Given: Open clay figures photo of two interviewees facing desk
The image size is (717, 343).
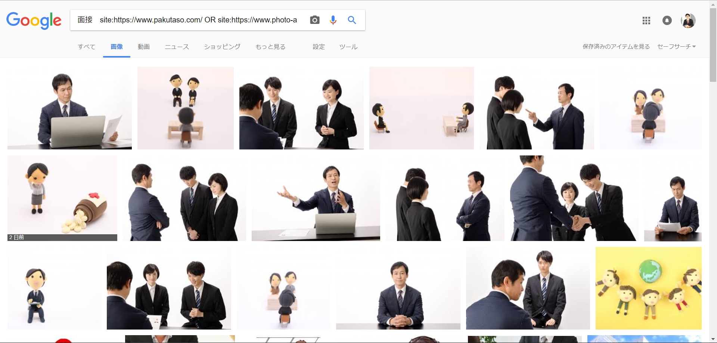Looking at the screenshot, I should pyautogui.click(x=186, y=108).
